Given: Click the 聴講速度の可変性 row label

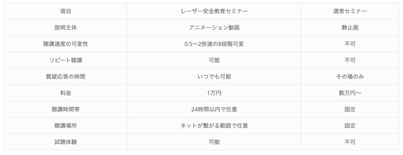Looking at the screenshot, I should click(x=65, y=44).
